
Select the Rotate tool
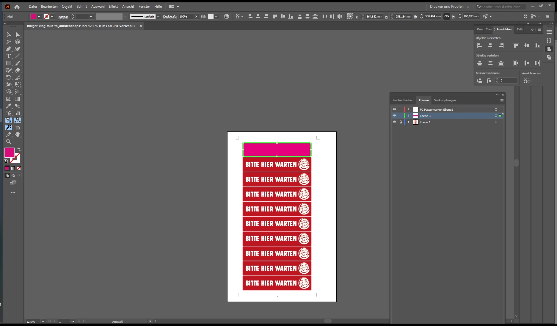pos(9,78)
